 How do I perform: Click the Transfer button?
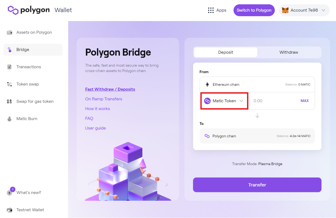257,185
